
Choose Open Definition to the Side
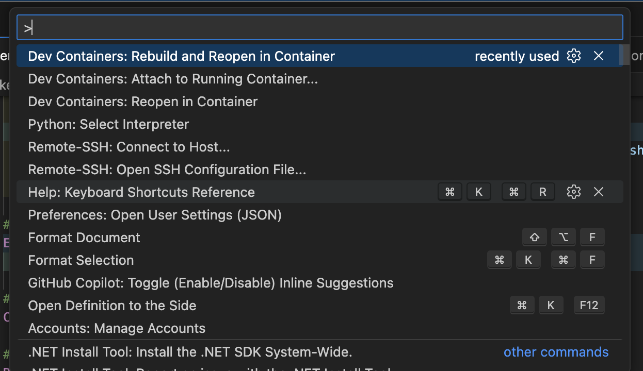click(x=112, y=306)
